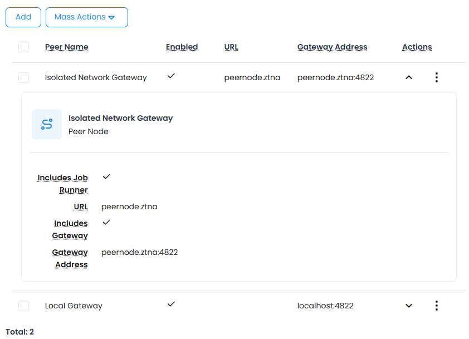Sort by the Gateway Address column
Viewport: 469px width, 339px height.
332,47
